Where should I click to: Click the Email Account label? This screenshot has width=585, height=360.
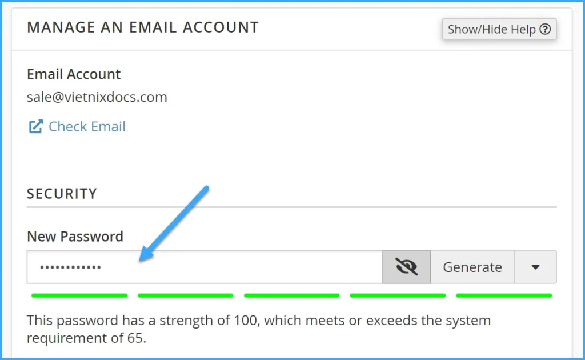(x=74, y=74)
